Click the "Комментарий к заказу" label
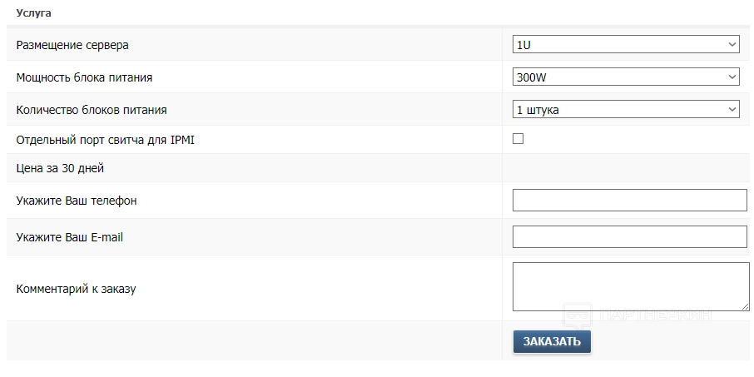The image size is (754, 377). (x=76, y=289)
